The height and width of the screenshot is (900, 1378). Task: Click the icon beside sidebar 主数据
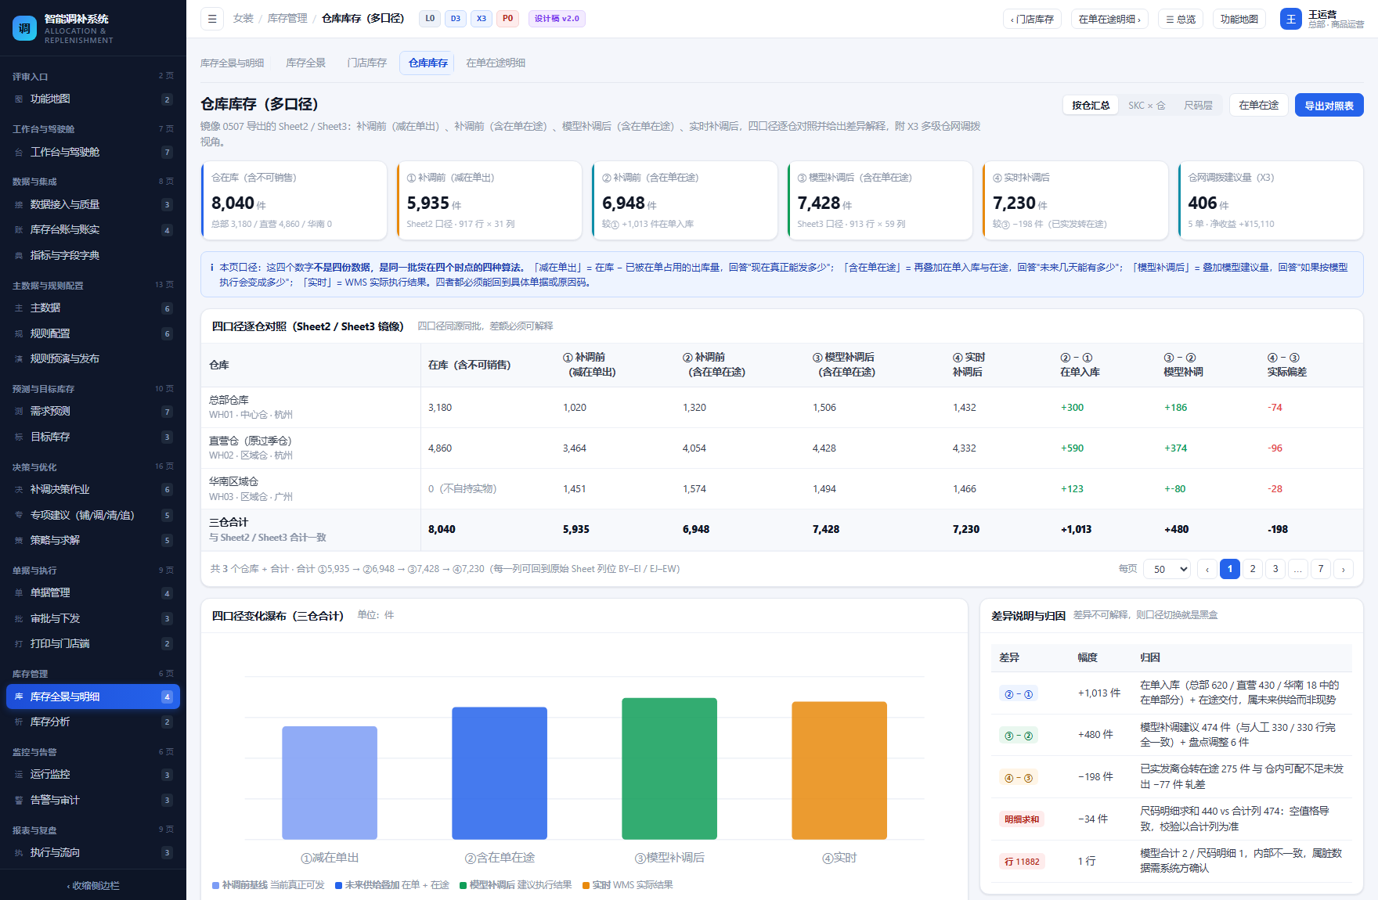pyautogui.click(x=19, y=308)
